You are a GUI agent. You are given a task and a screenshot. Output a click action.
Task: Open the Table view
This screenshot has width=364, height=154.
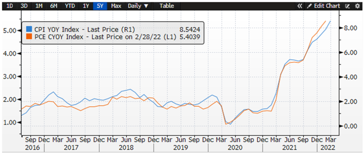click(166, 6)
